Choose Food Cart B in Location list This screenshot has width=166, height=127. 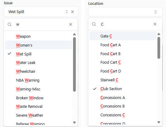[x=123, y=54]
